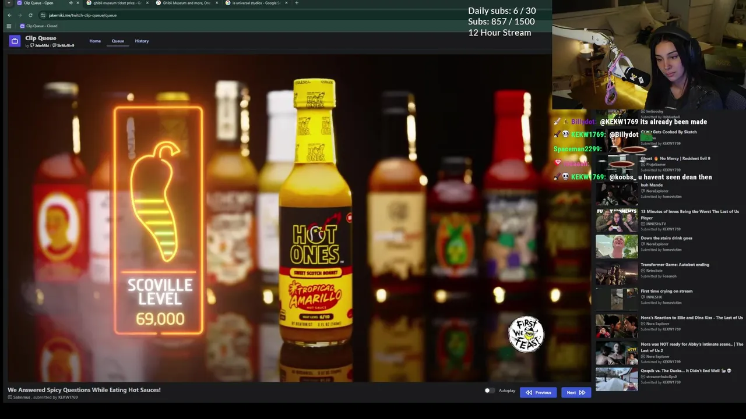The image size is (746, 419).
Task: Open the apps grid icon in bookmarks bar
Action: point(9,26)
